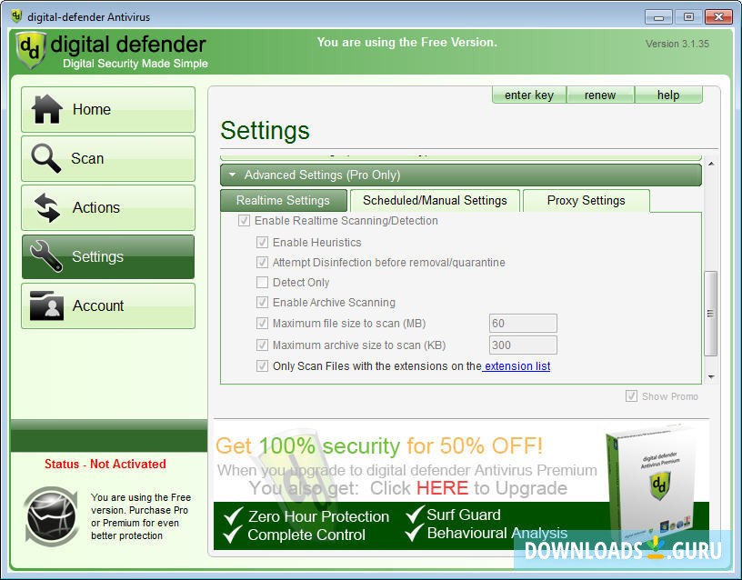Viewport: 742px width, 580px height.
Task: Click HERE to Upgrade link
Action: tap(442, 488)
